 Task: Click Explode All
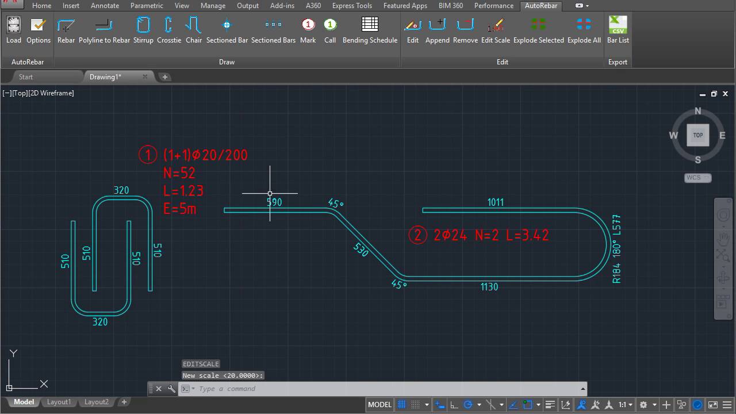click(584, 30)
